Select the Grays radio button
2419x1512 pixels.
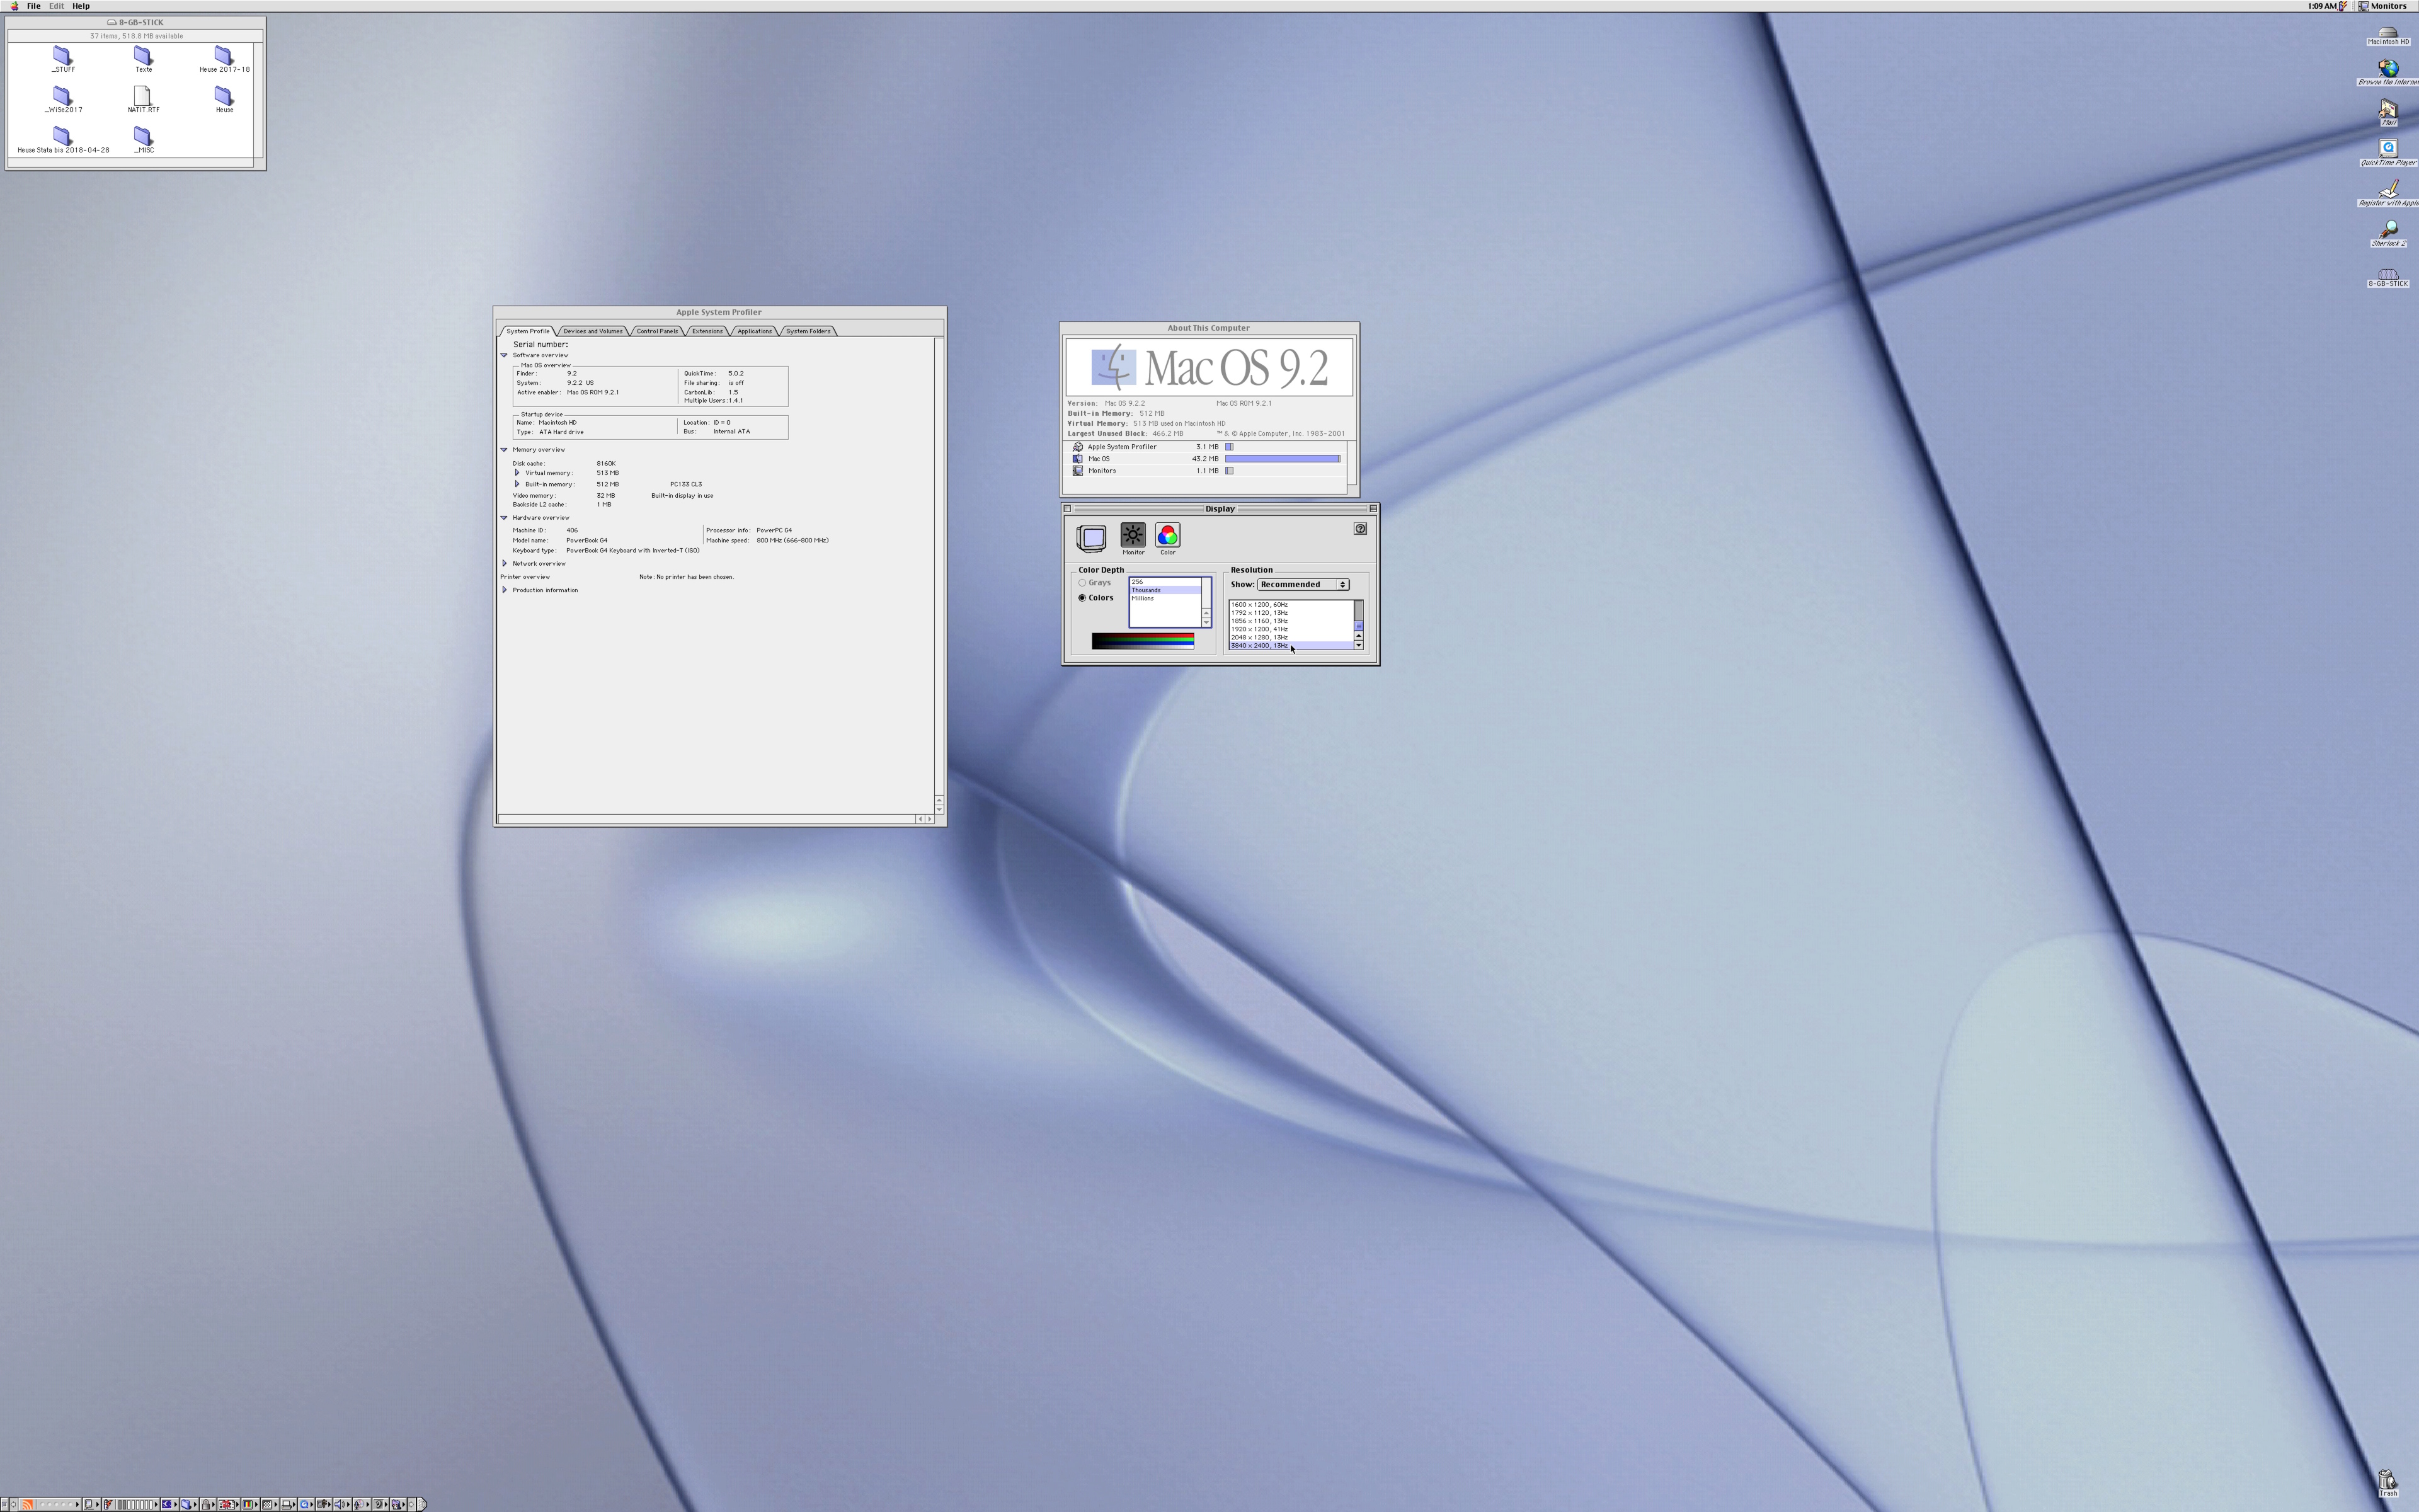(1082, 583)
